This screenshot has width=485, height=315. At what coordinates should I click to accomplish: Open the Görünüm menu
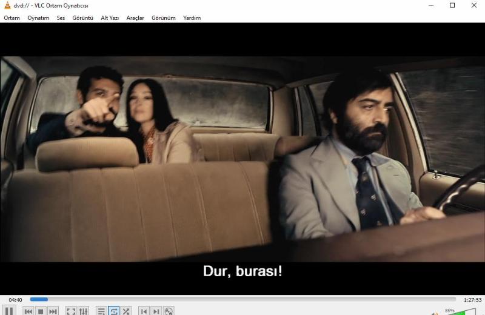point(163,18)
